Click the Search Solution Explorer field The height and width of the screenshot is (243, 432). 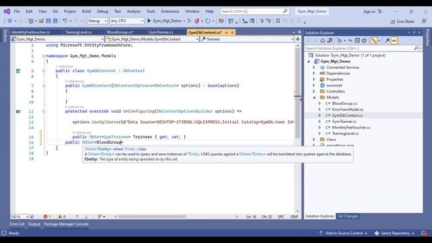coord(359,48)
